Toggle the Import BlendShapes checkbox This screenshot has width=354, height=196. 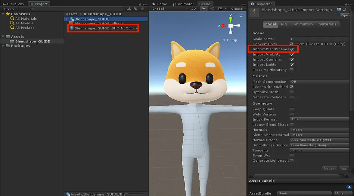tap(292, 49)
